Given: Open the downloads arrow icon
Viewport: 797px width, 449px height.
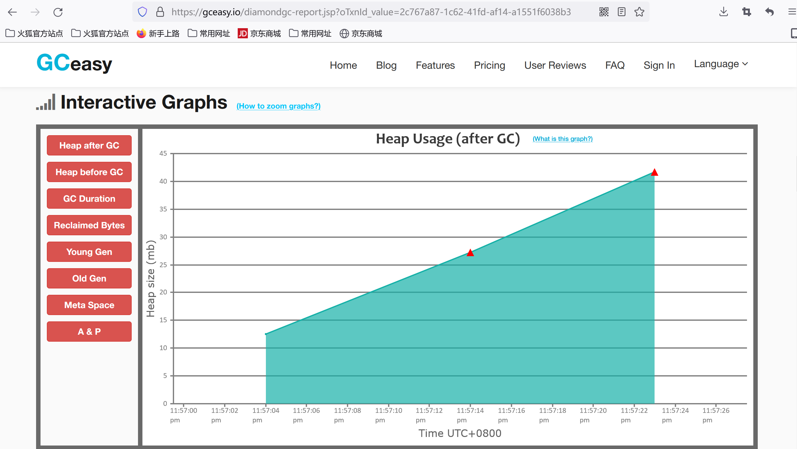Looking at the screenshot, I should tap(724, 12).
